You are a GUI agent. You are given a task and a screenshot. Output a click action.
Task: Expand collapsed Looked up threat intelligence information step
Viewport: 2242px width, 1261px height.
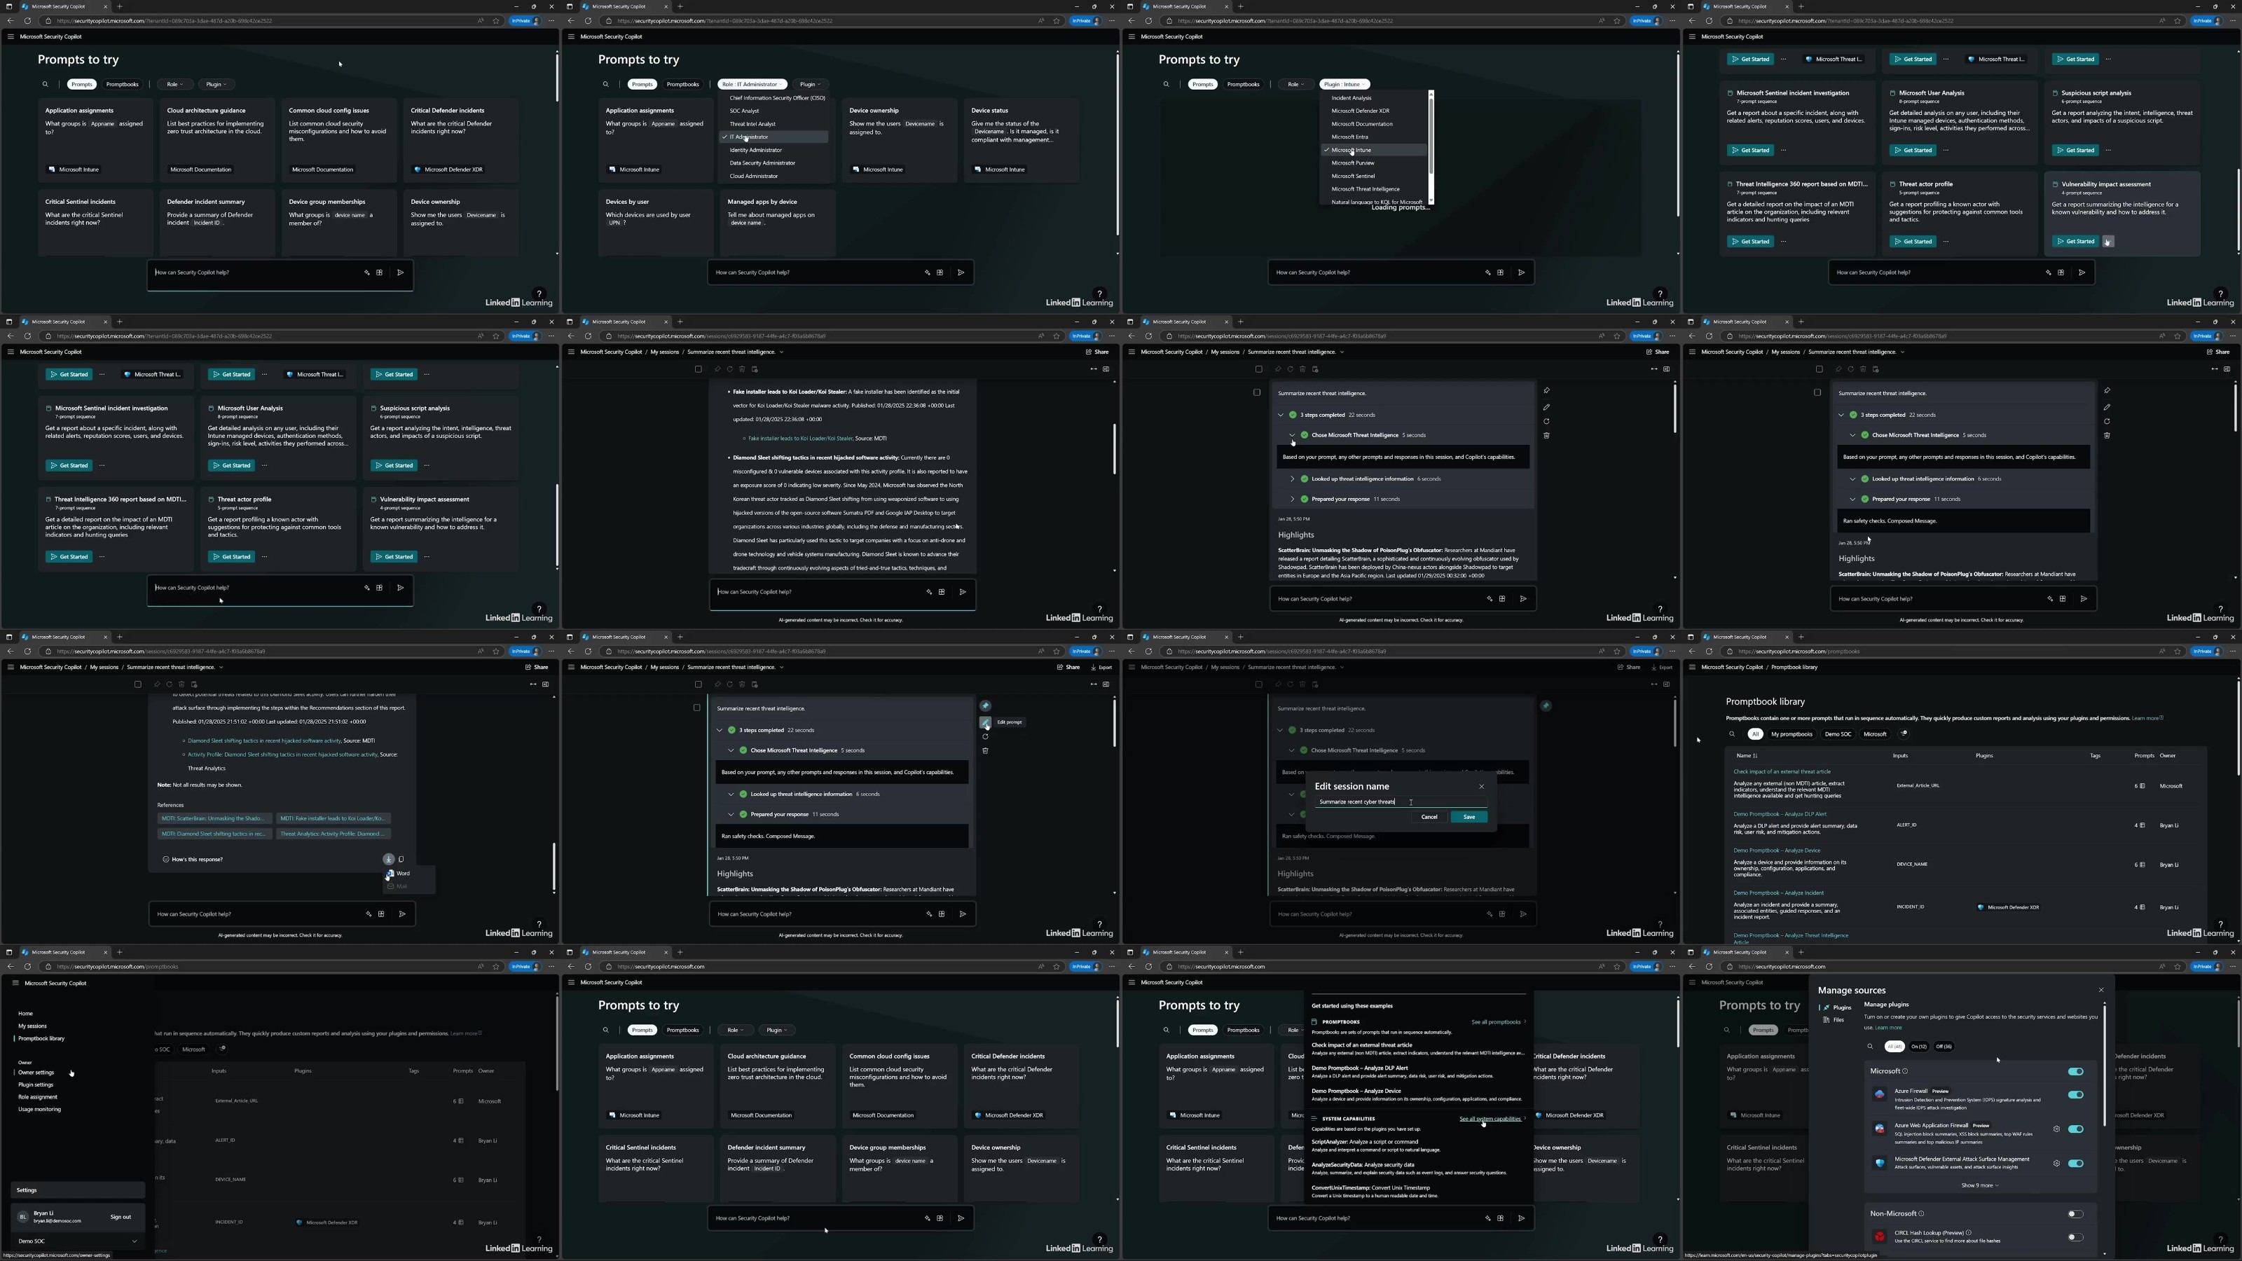1293,478
